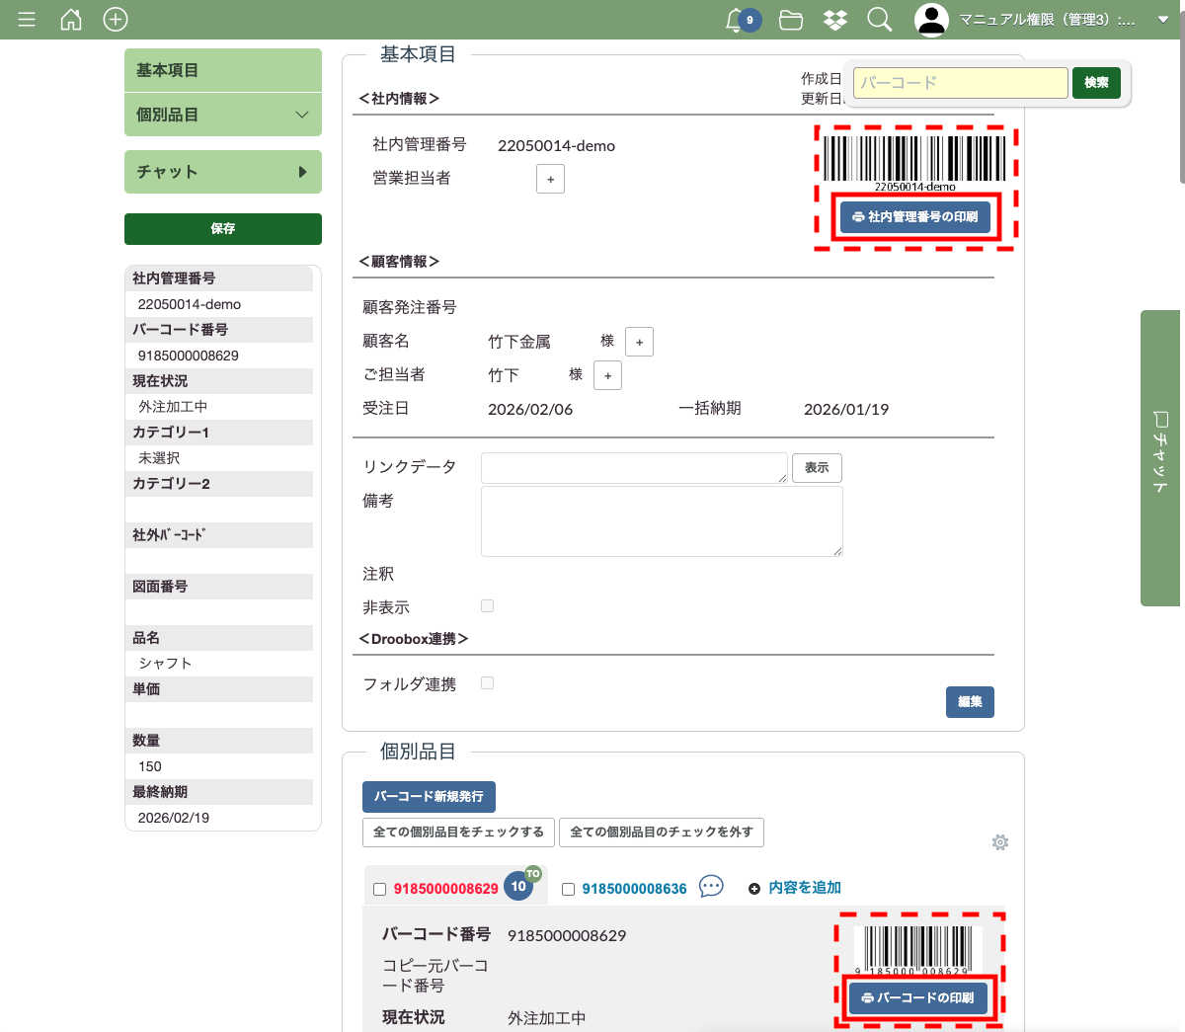
Task: Click the circled plus add icon
Action: pos(116,20)
